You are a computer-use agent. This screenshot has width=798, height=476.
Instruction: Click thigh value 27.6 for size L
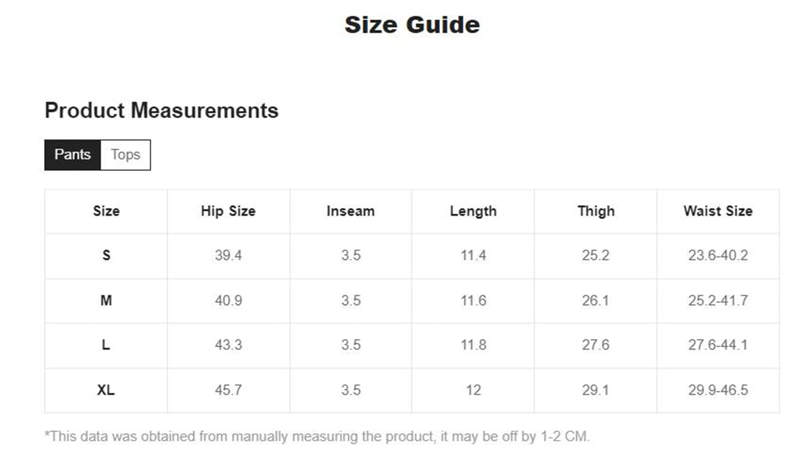[596, 345]
